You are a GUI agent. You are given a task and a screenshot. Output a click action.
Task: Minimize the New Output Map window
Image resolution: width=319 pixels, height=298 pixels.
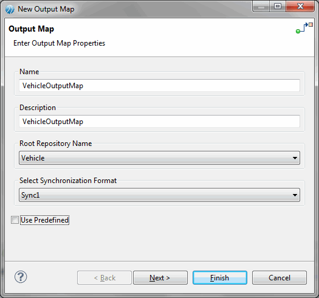(x=261, y=7)
